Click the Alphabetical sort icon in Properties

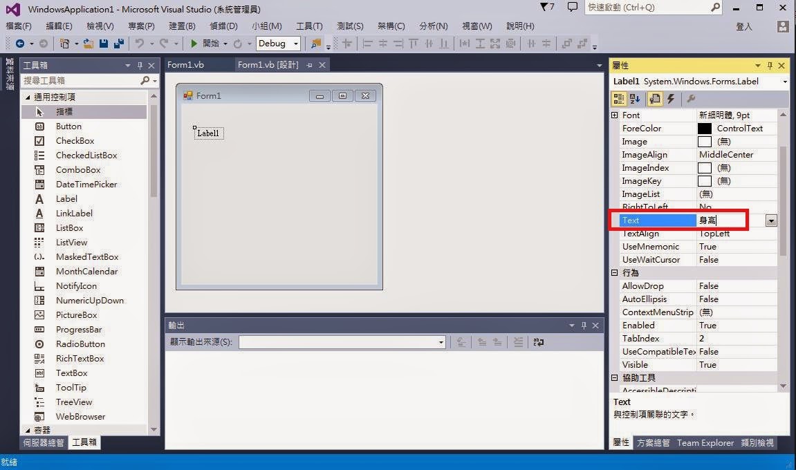point(635,99)
